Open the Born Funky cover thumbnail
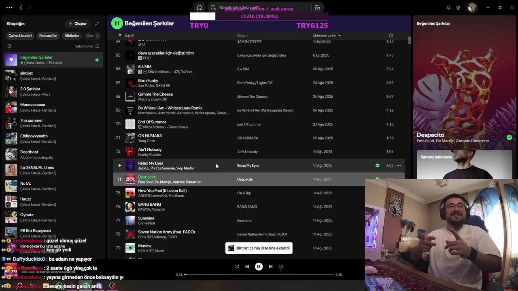 click(x=130, y=83)
